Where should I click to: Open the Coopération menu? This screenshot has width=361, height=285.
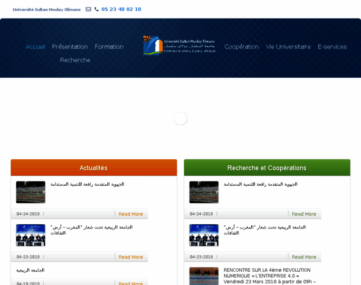coord(241,47)
